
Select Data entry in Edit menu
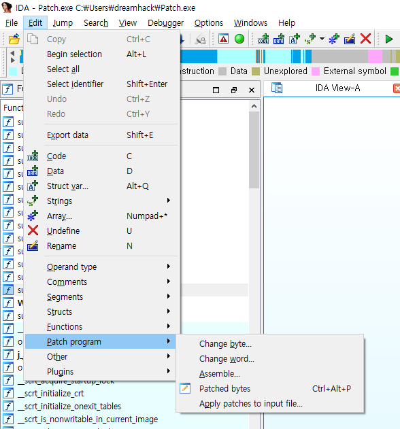[102, 171]
